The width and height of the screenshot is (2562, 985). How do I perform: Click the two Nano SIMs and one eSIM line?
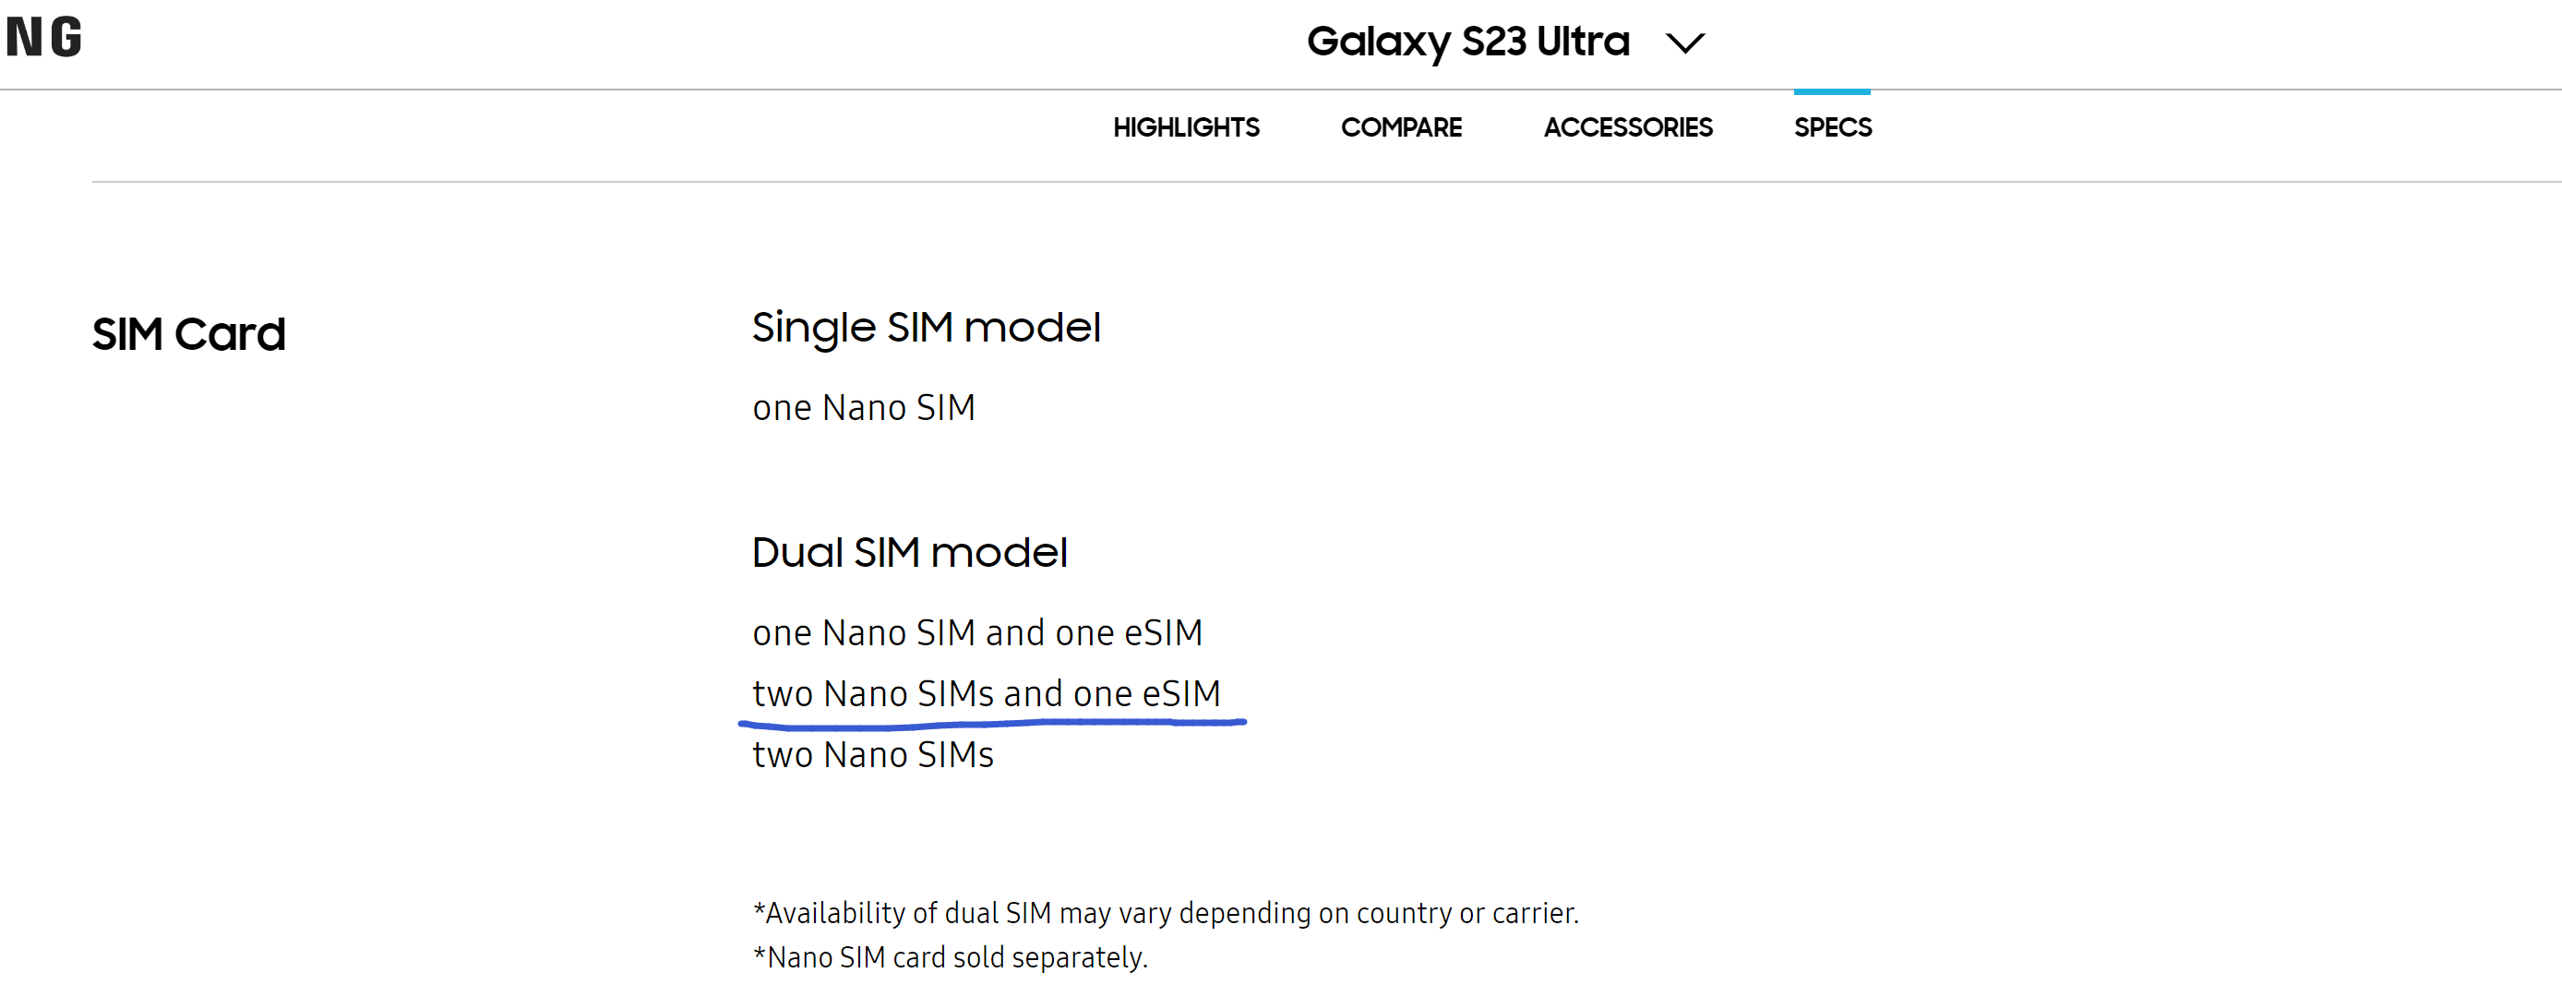986,693
